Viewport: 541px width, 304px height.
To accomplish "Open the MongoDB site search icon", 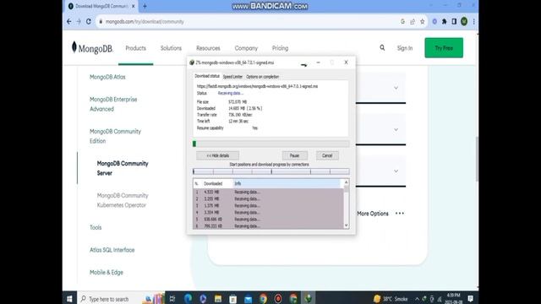I will (382, 47).
